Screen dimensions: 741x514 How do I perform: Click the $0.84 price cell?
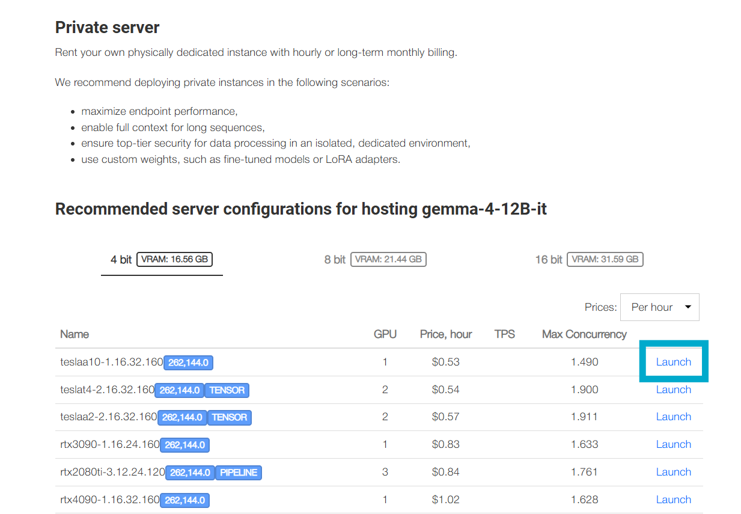point(446,472)
